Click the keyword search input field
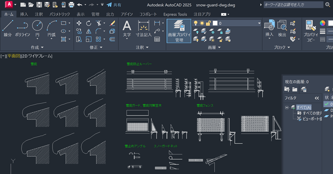Screen dimensions: 333x174 point(293,5)
